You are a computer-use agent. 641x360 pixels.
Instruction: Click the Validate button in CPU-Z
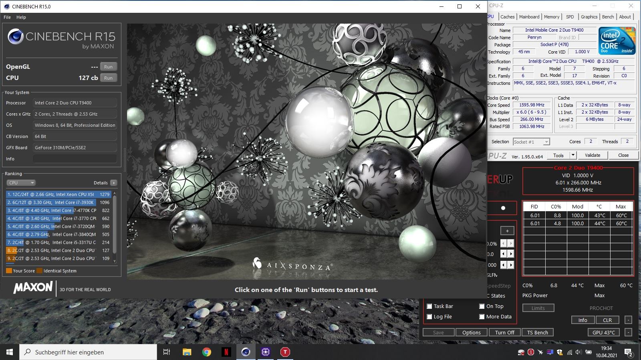pos(593,155)
